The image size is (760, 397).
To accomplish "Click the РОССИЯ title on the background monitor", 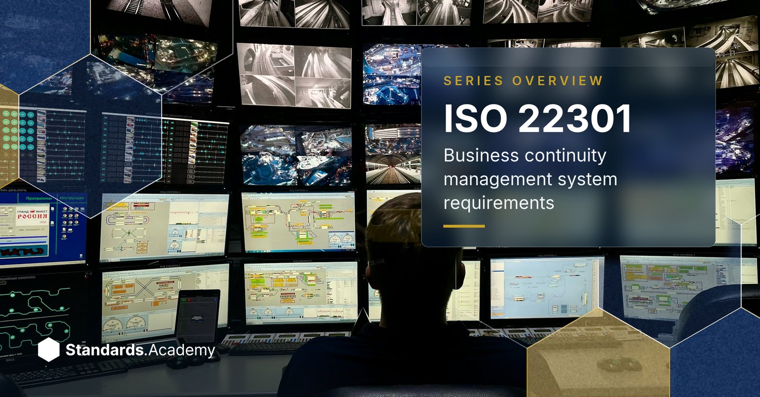I will (32, 217).
